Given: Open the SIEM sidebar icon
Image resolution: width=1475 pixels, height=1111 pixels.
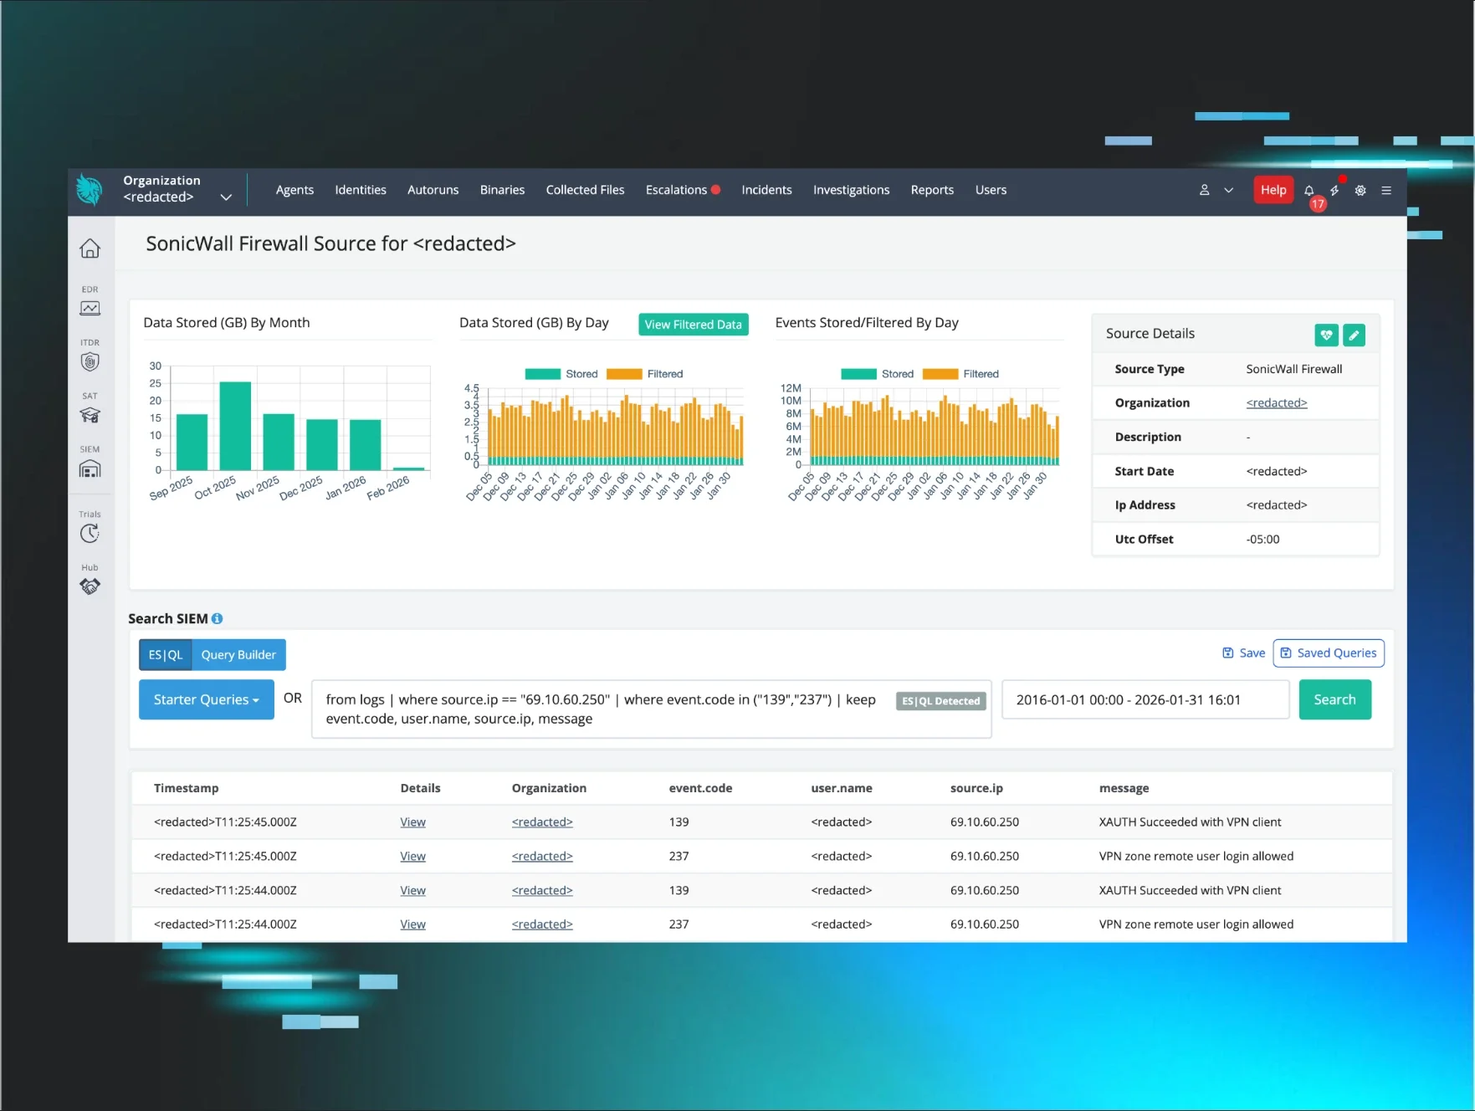Looking at the screenshot, I should (90, 468).
